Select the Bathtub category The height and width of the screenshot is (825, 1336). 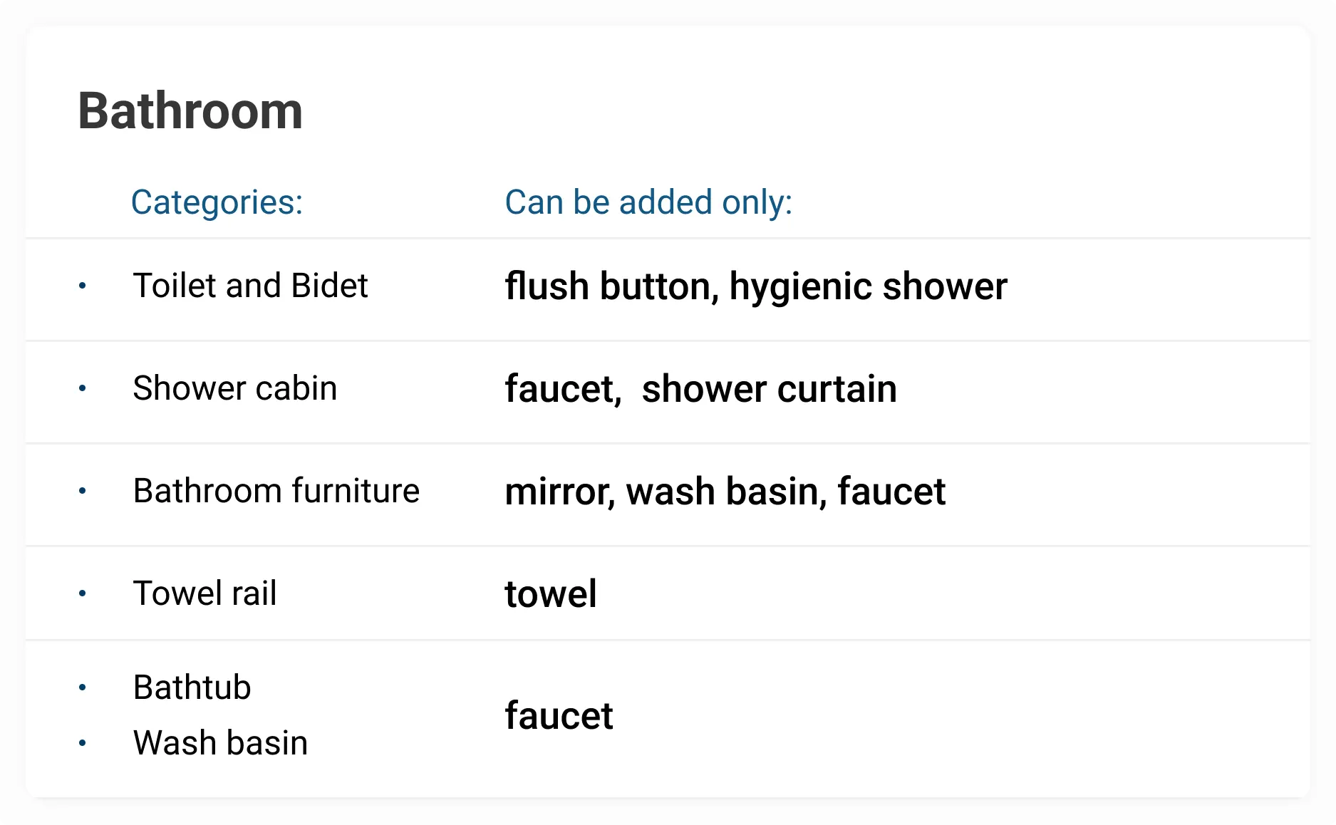(192, 687)
